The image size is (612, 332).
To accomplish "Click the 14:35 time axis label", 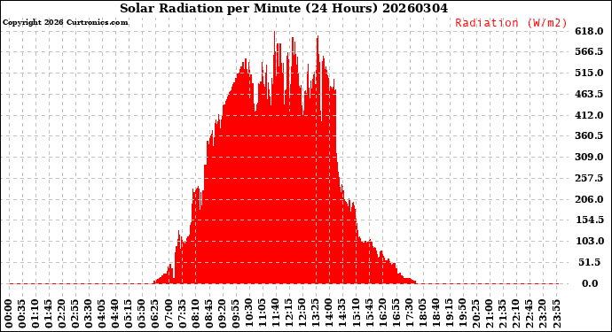I will [342, 314].
